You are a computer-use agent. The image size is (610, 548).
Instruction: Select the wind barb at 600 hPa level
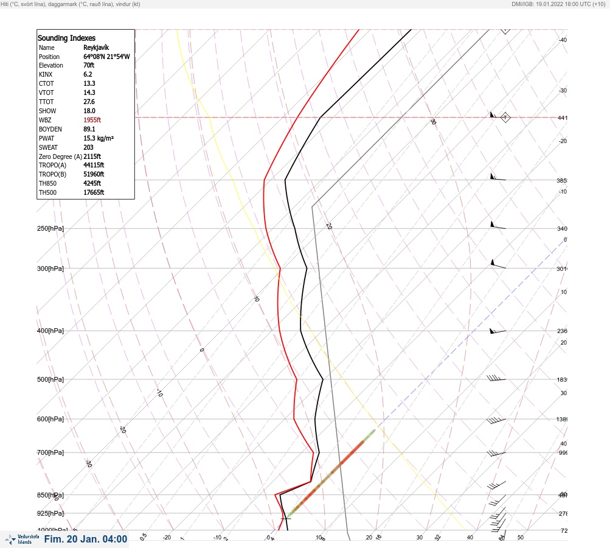tap(496, 420)
